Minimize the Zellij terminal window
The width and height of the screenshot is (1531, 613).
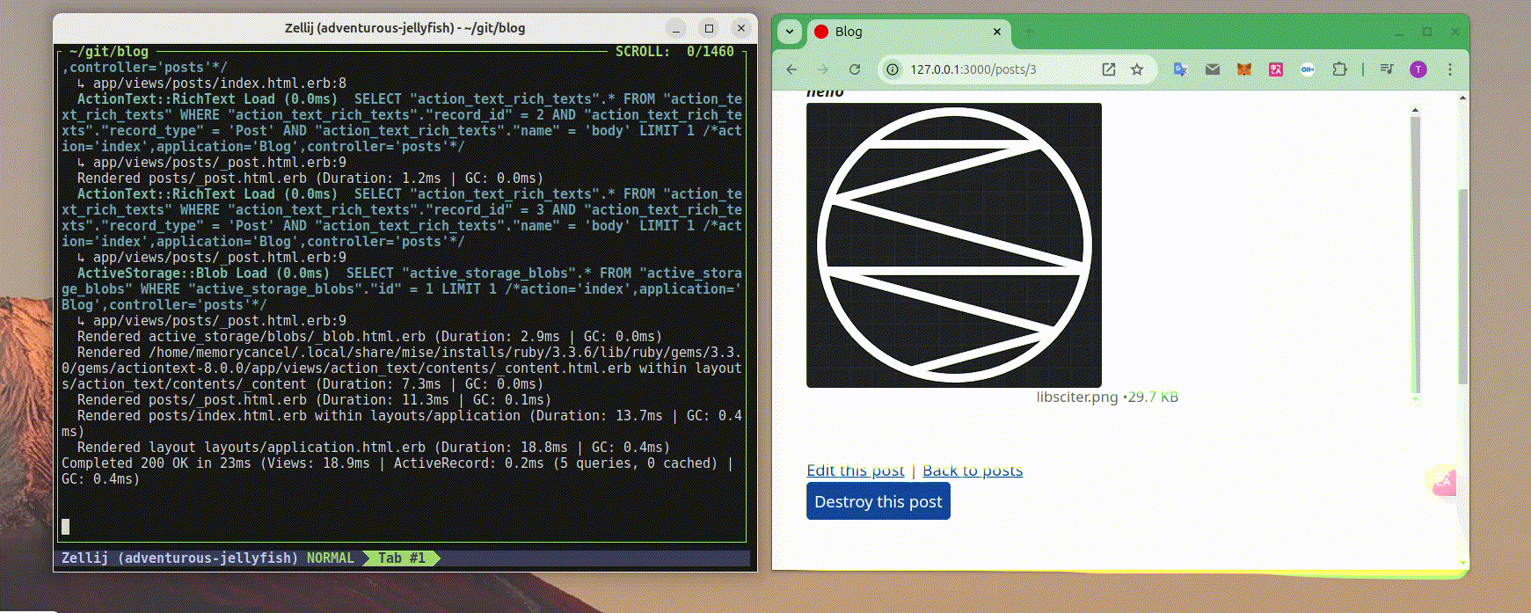click(x=676, y=28)
